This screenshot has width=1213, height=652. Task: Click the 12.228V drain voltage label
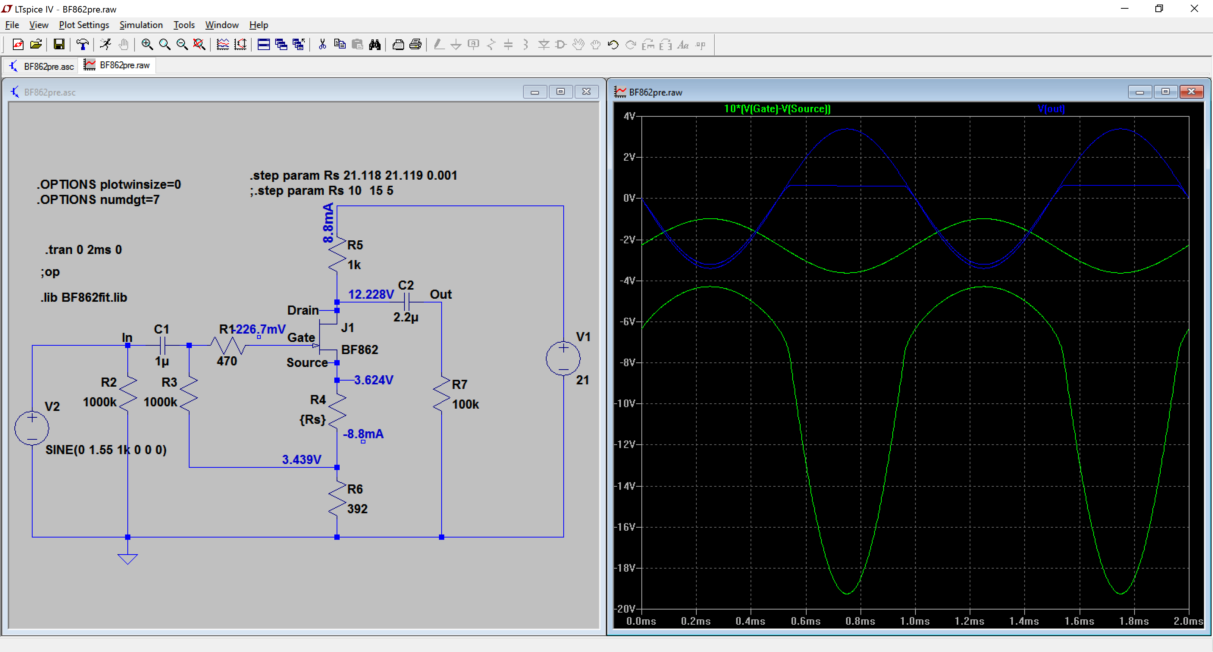[x=371, y=295]
